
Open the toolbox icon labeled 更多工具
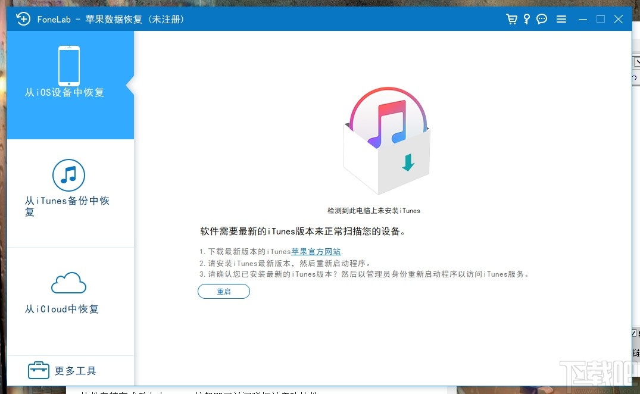[x=38, y=370]
